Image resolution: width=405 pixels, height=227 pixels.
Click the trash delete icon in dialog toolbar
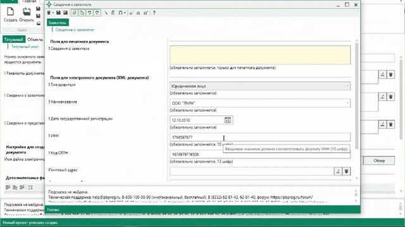[x=49, y=13]
